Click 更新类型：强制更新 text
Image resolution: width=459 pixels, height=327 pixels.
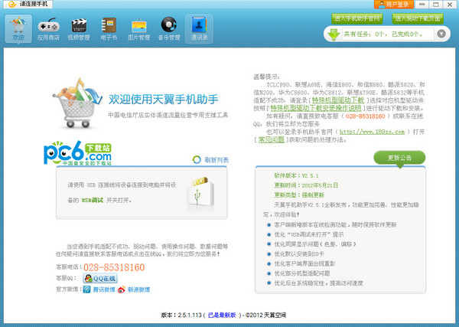(x=299, y=195)
